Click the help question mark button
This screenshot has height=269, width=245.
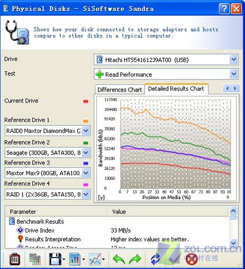(x=224, y=9)
